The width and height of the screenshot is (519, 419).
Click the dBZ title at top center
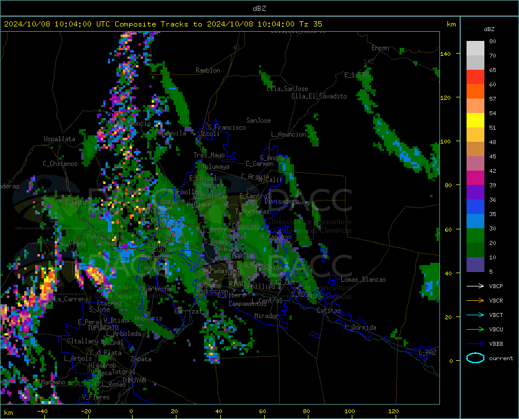(259, 9)
